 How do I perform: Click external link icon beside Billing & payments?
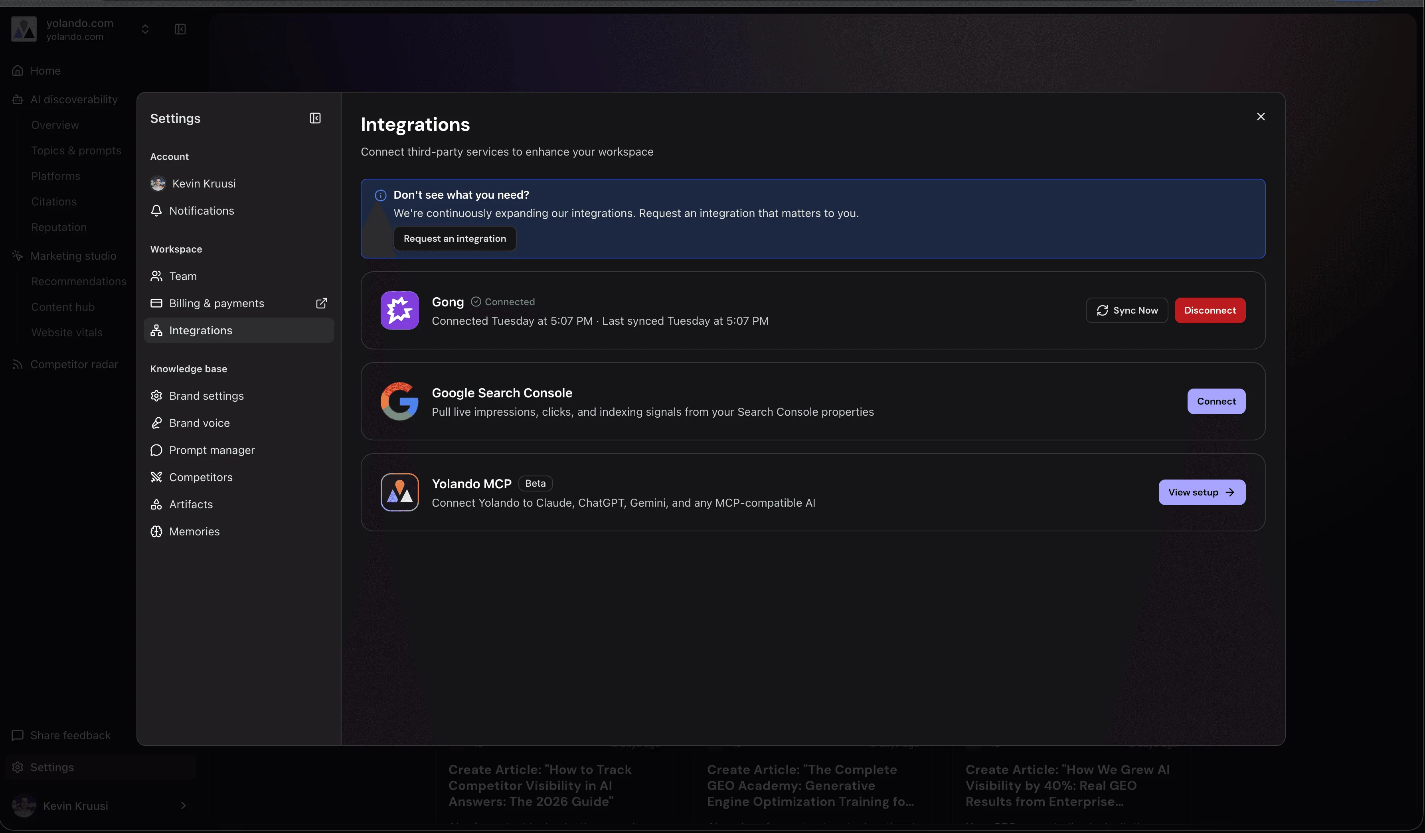321,304
